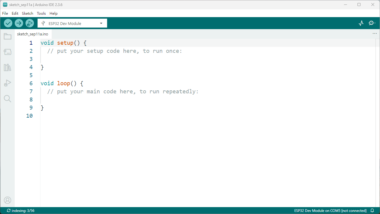The image size is (380, 214).
Task: Open the Sketchbook folder sidebar icon
Action: [x=8, y=37]
